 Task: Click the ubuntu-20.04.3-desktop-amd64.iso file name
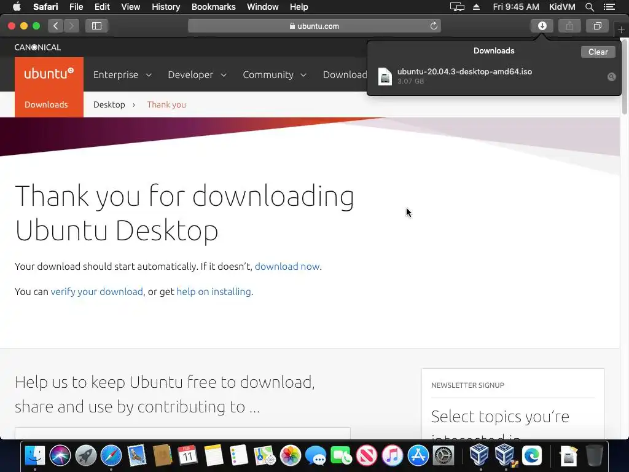tap(464, 72)
